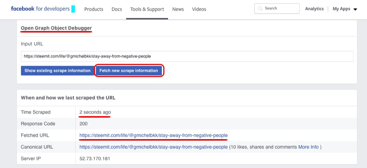Open the Docs menu item
This screenshot has height=168, width=367.
click(x=117, y=9)
